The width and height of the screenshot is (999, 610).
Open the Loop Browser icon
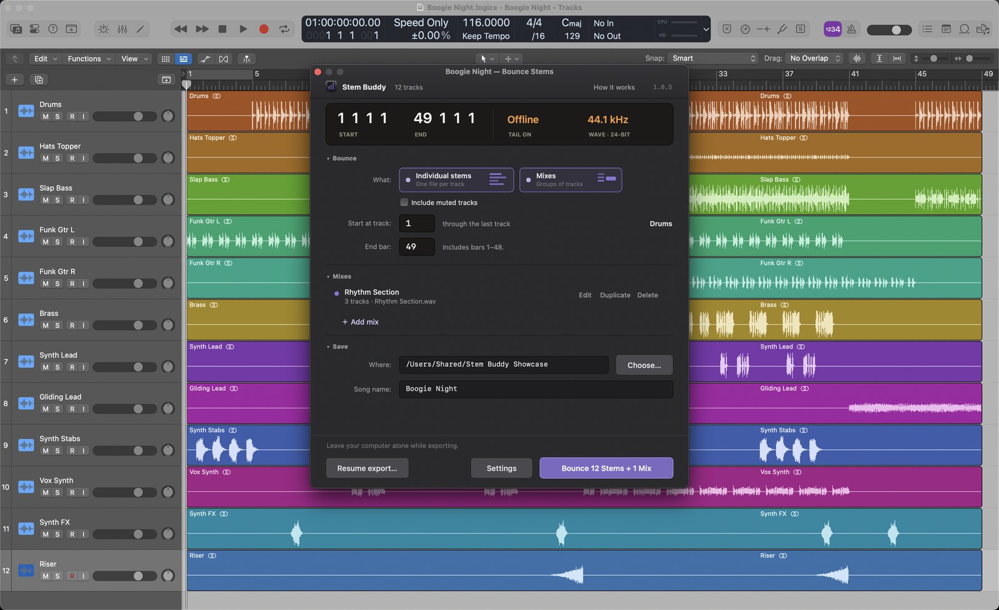(965, 29)
